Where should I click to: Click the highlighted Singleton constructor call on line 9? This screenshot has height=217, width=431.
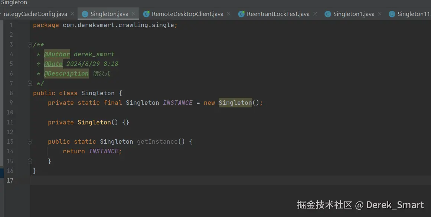click(235, 103)
